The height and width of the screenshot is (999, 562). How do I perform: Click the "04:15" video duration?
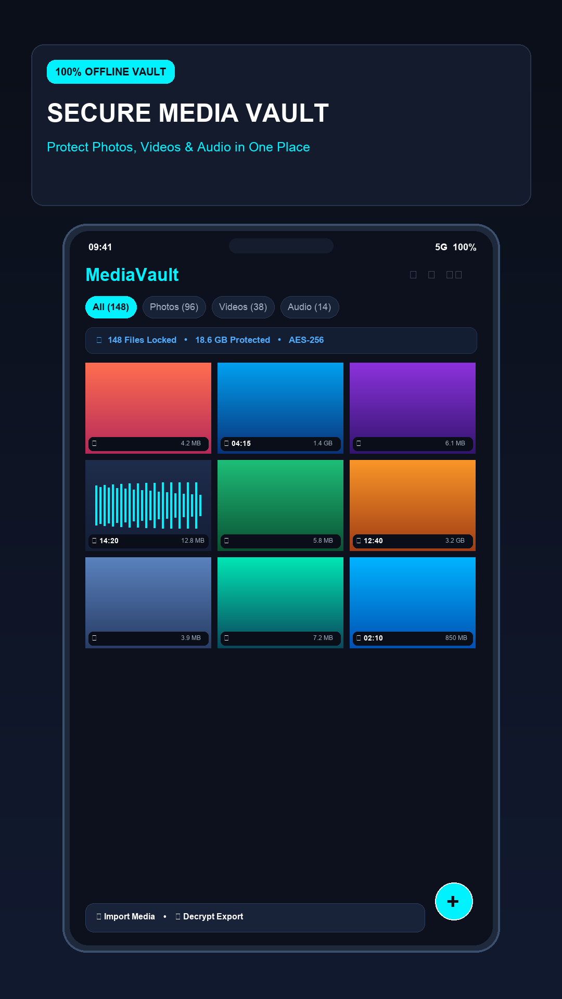coord(241,443)
